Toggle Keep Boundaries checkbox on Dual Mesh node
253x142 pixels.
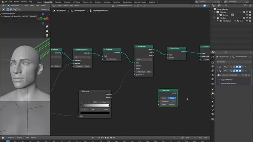click(x=105, y=59)
